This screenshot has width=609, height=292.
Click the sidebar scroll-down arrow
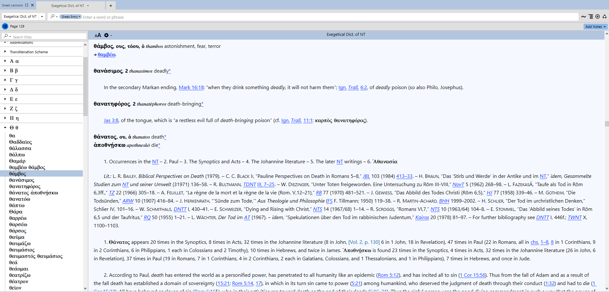point(85,289)
